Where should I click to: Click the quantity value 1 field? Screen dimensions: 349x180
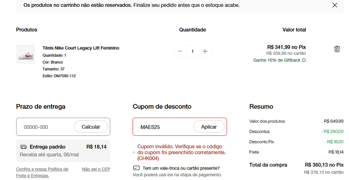192,51
